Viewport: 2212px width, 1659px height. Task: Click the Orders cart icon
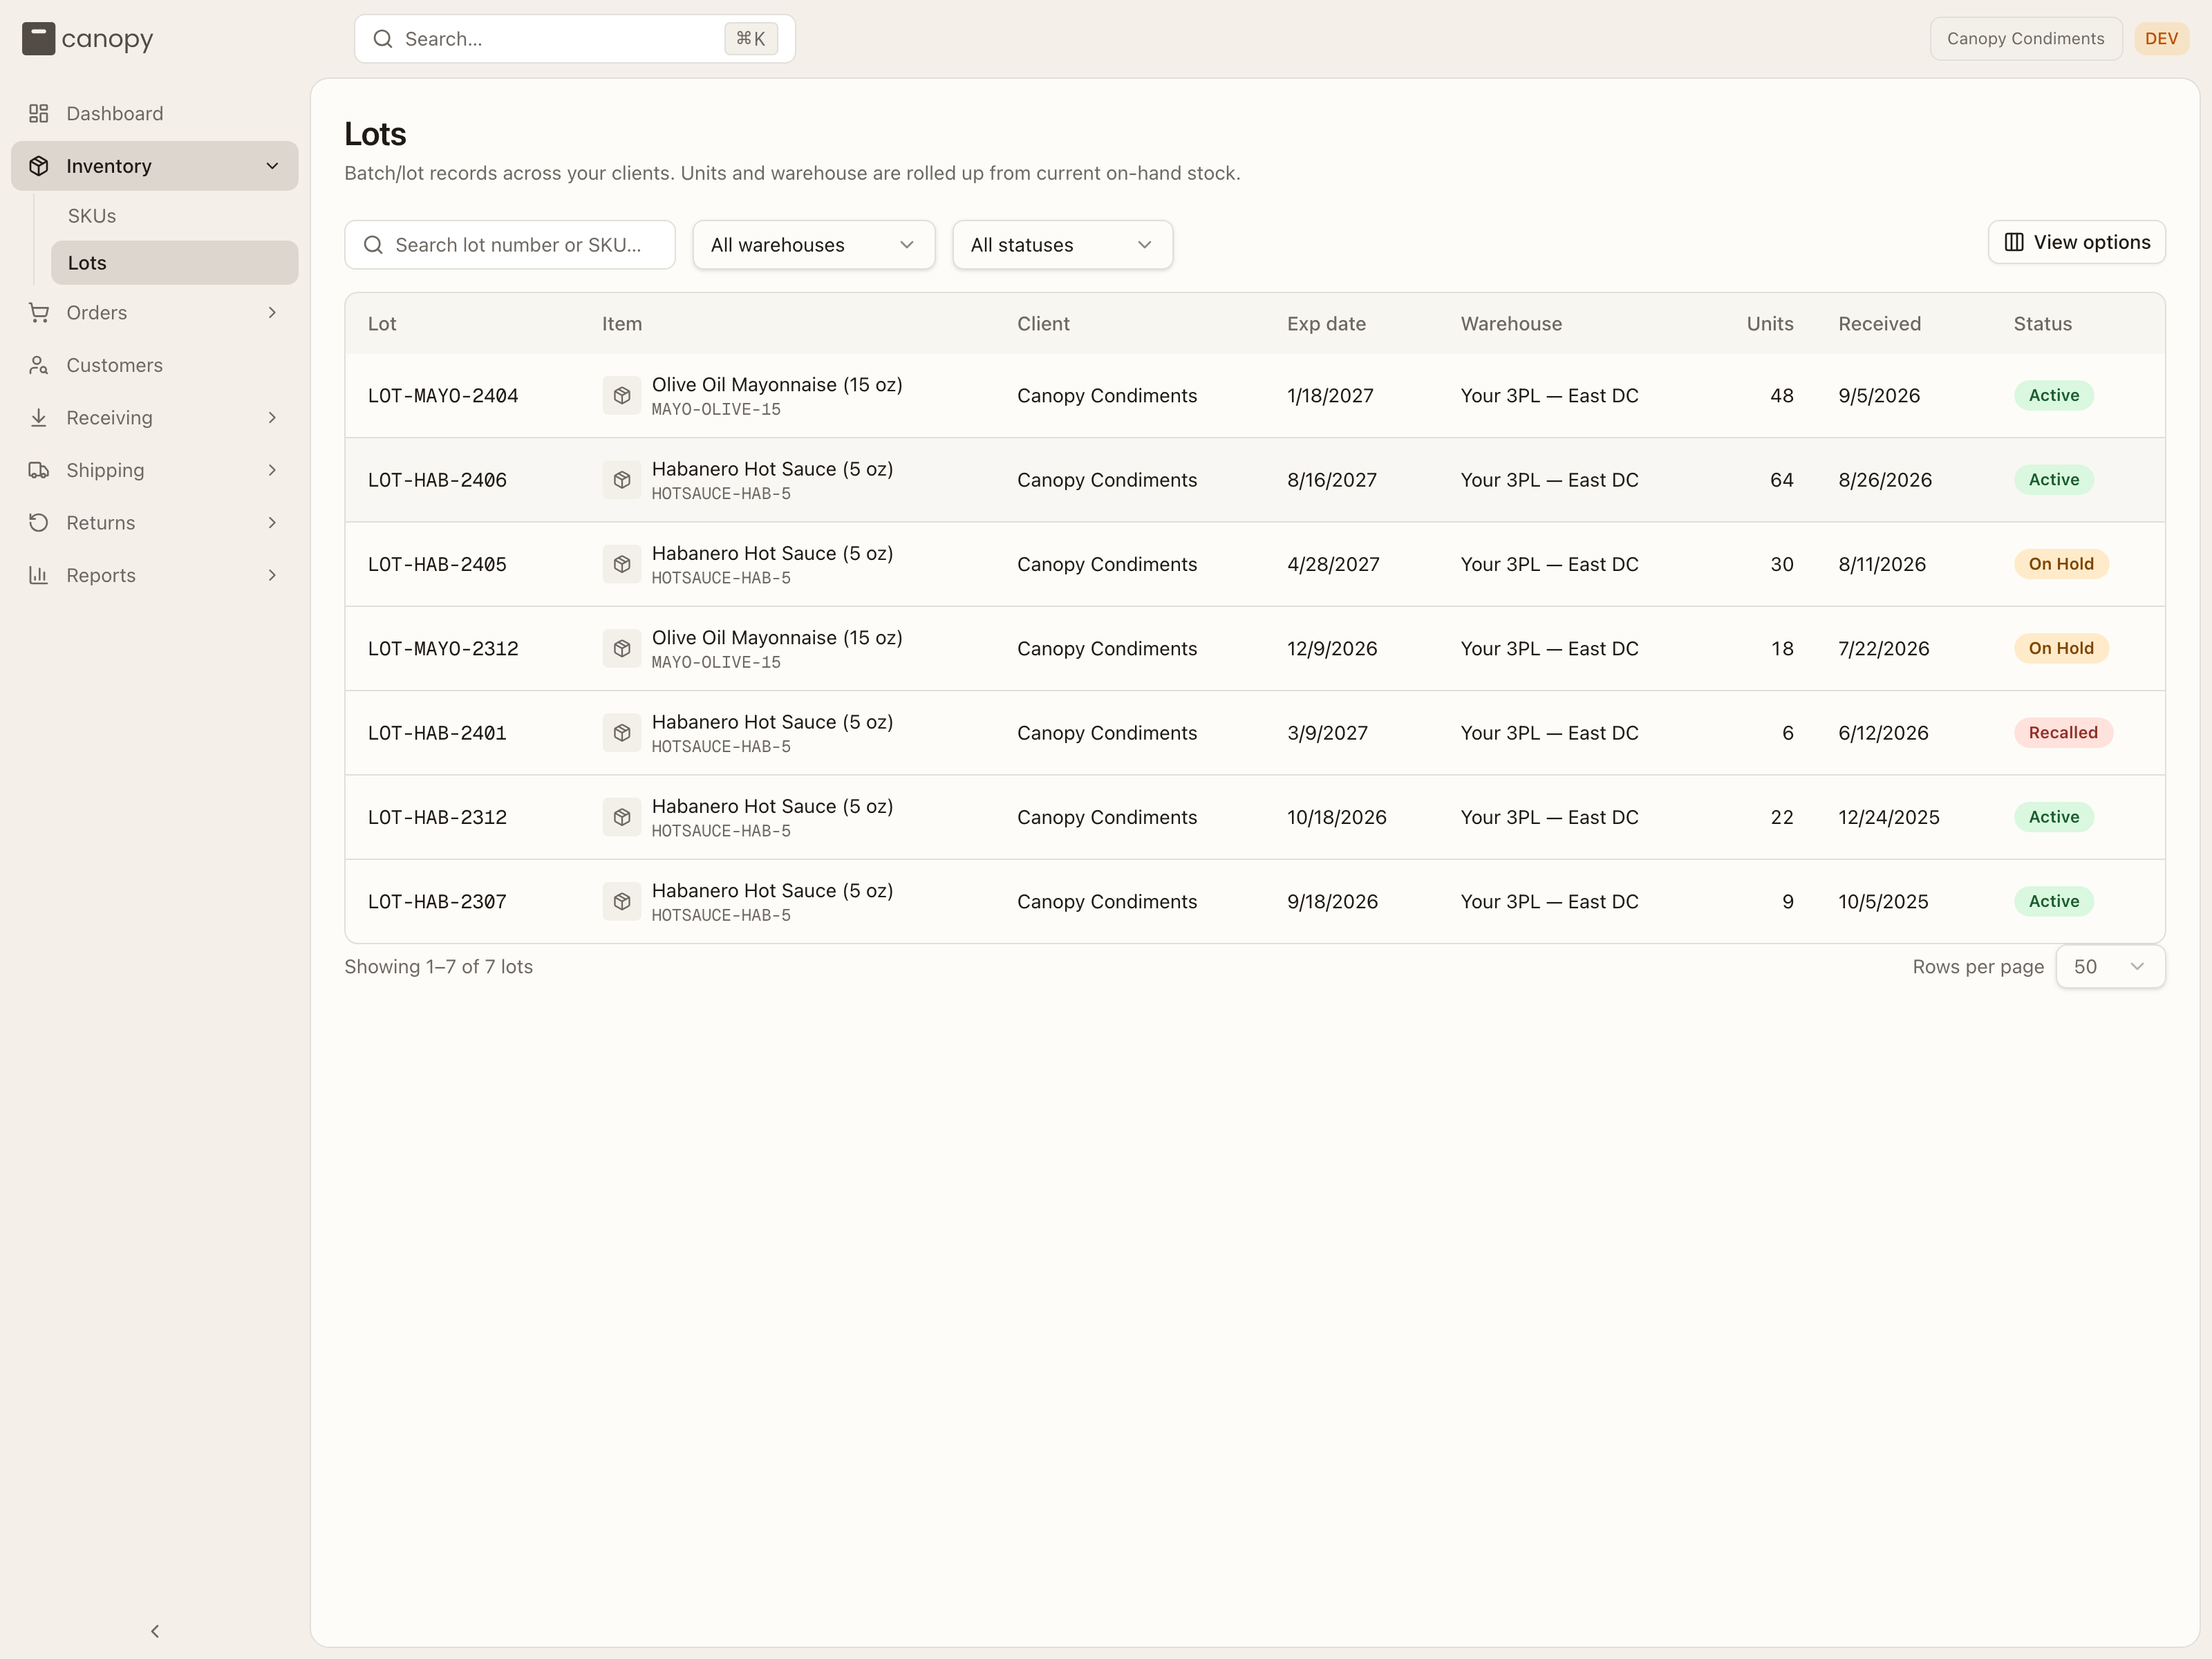(x=39, y=313)
